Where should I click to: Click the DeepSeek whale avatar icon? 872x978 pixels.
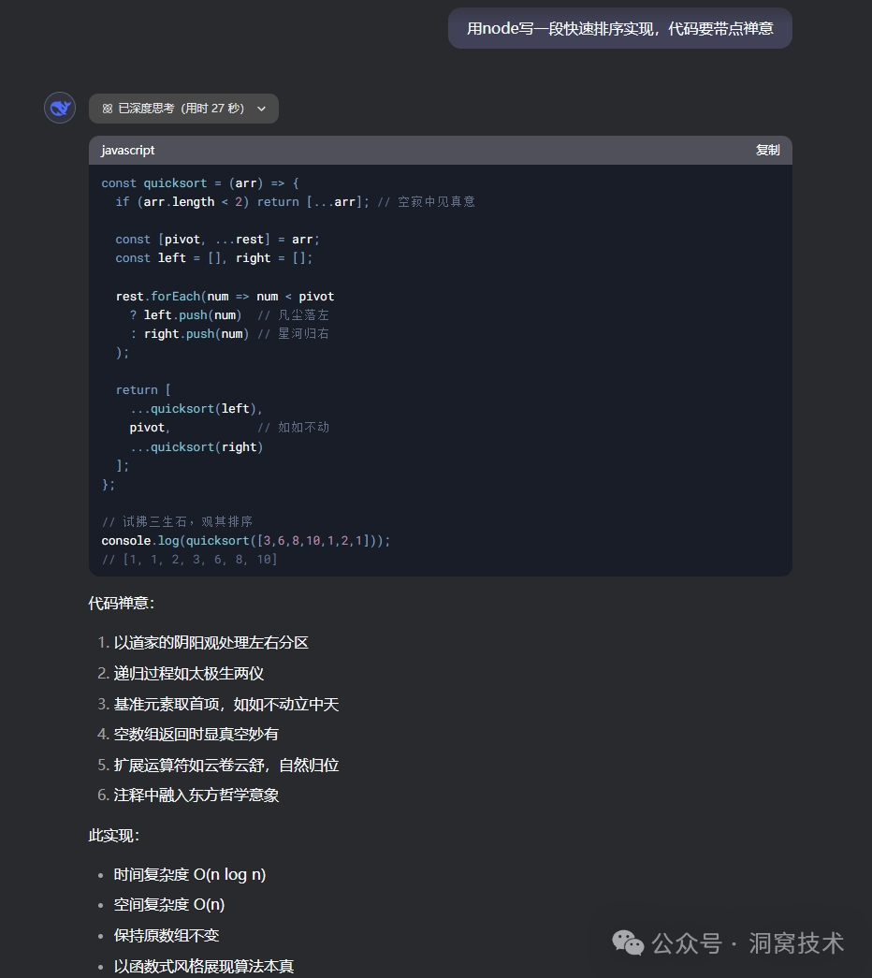60,108
